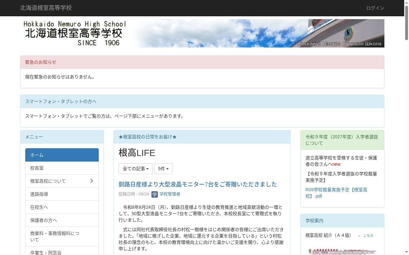Click the スマートフォン・タブレットの方へ panel heading

tap(202, 101)
